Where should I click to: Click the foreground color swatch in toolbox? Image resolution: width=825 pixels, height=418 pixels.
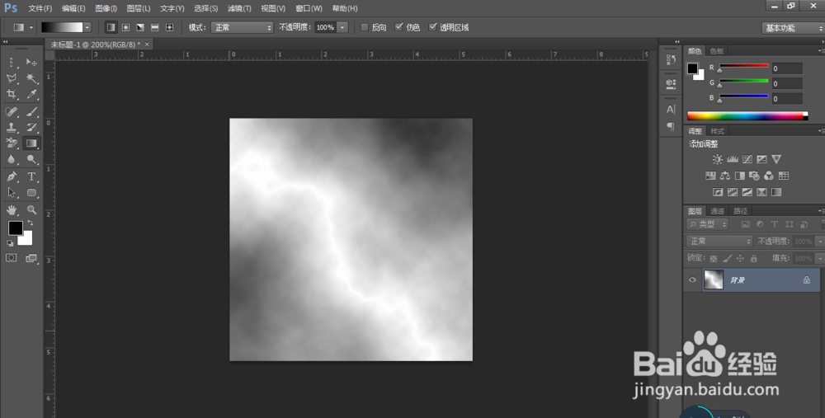[15, 228]
